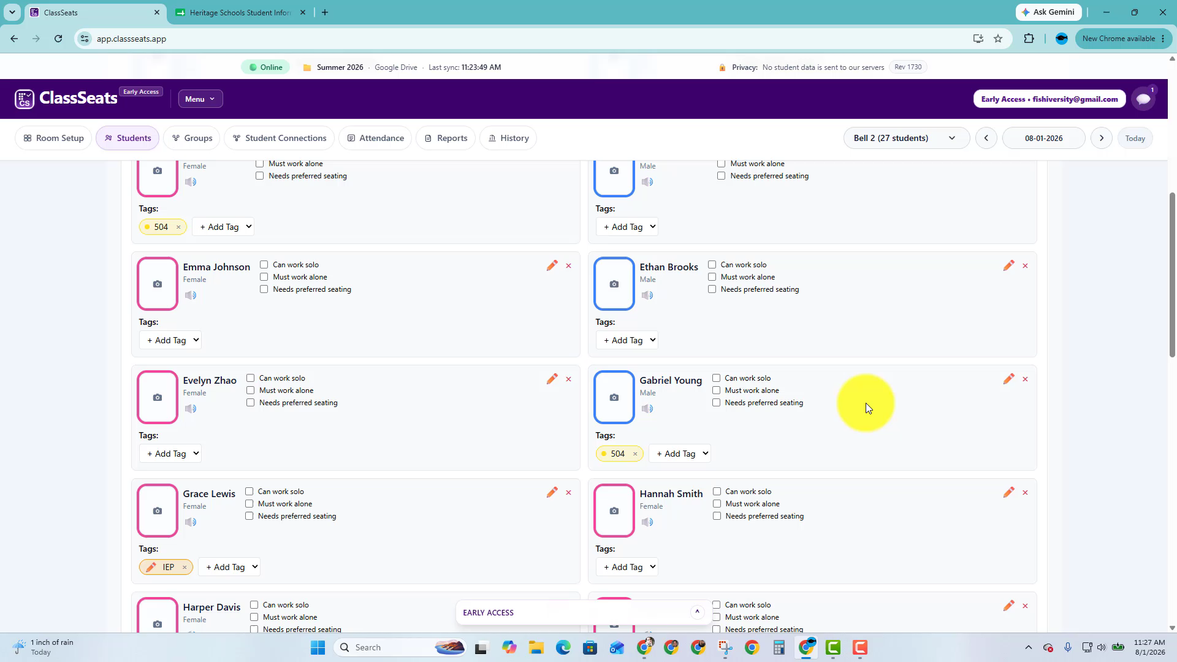Remove the 504 tag from Gabriel Young
Image resolution: width=1177 pixels, height=662 pixels.
tap(635, 454)
